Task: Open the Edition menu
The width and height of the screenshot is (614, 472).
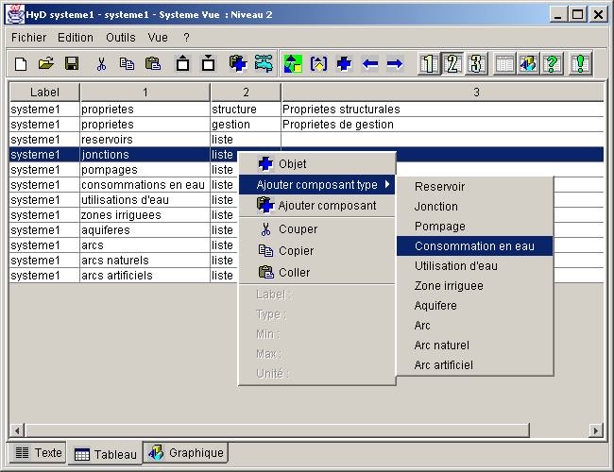Action: (76, 38)
